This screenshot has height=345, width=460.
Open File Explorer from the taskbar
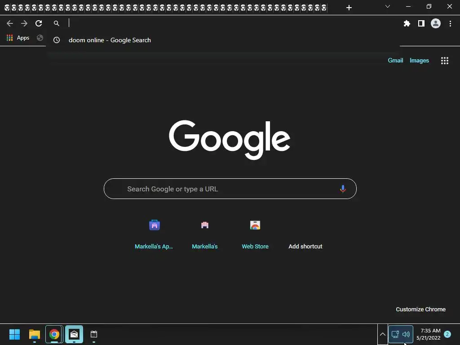34,334
